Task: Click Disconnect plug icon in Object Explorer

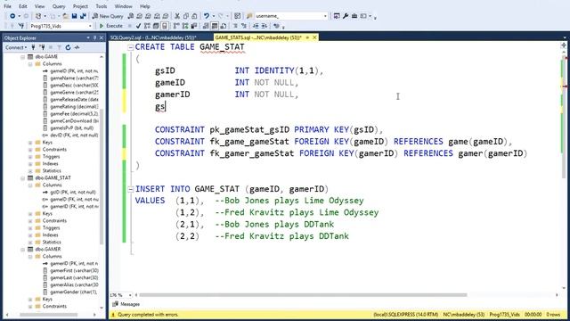Action: tap(43, 47)
